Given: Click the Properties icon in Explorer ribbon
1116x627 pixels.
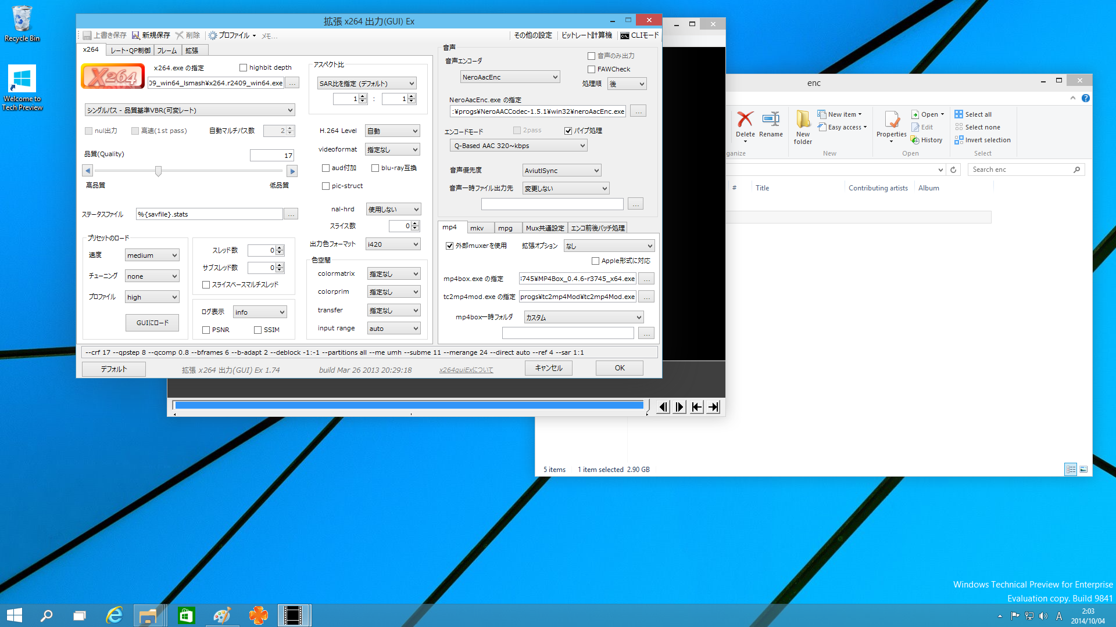Looking at the screenshot, I should pos(892,119).
